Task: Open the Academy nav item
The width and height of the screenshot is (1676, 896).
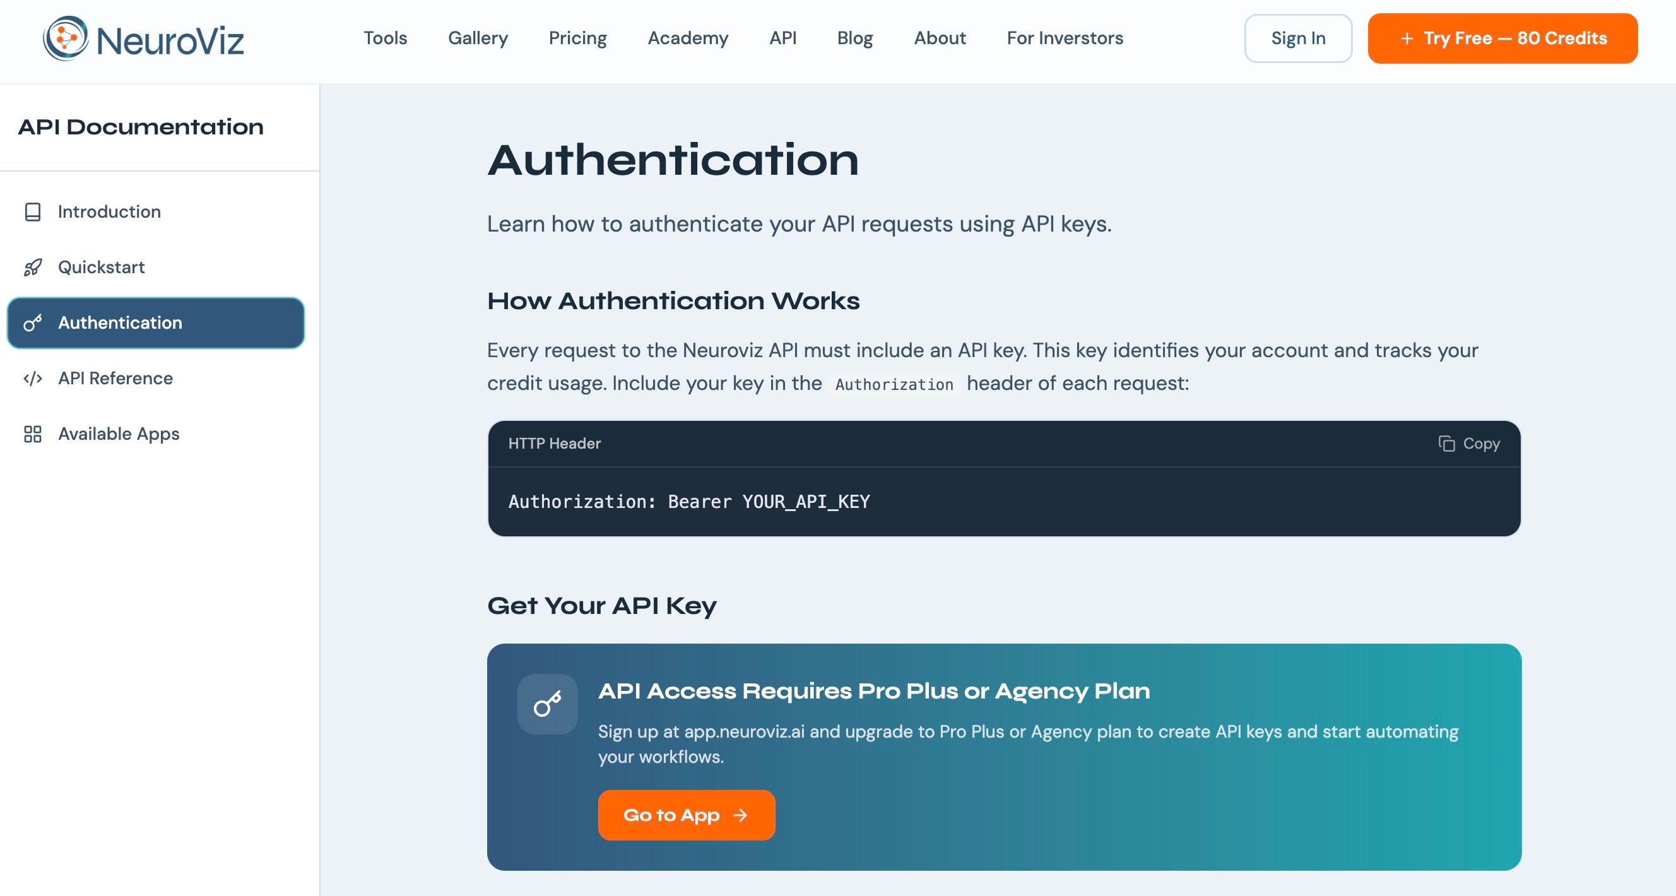Action: click(688, 38)
